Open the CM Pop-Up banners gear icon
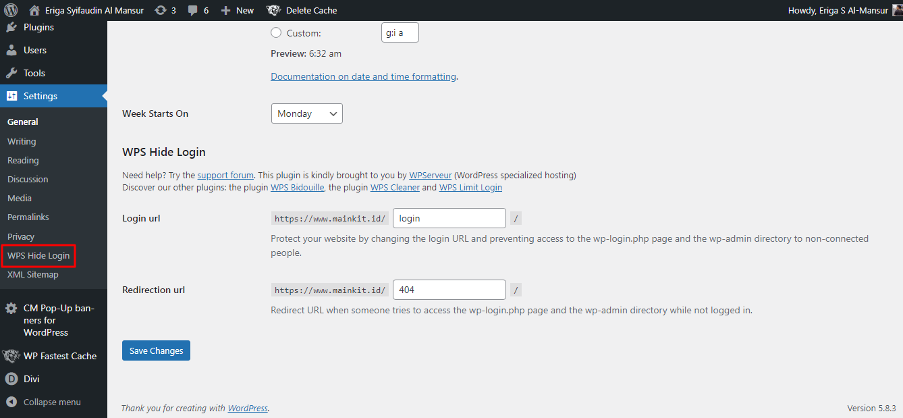Viewport: 903px width, 418px height. click(x=11, y=307)
